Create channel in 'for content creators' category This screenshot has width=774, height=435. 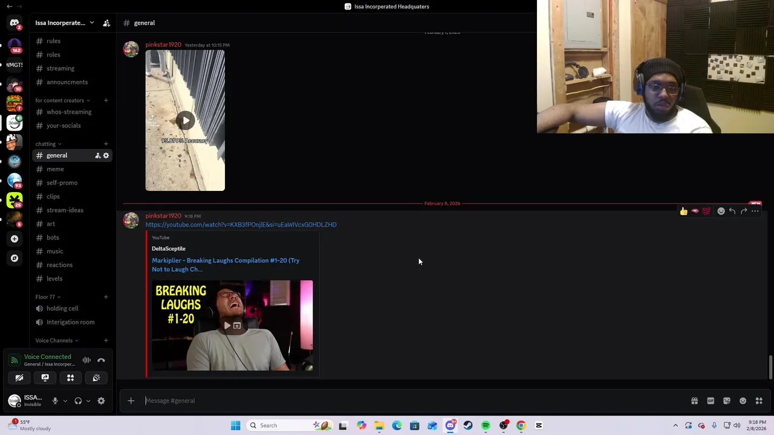coord(106,100)
